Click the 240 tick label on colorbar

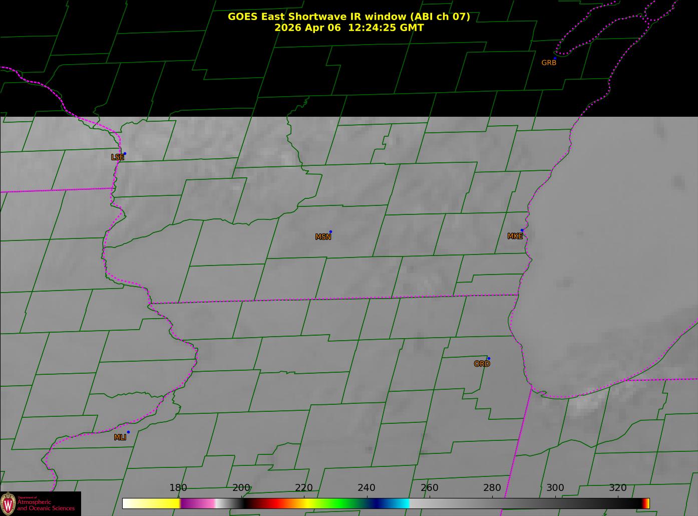(x=367, y=488)
